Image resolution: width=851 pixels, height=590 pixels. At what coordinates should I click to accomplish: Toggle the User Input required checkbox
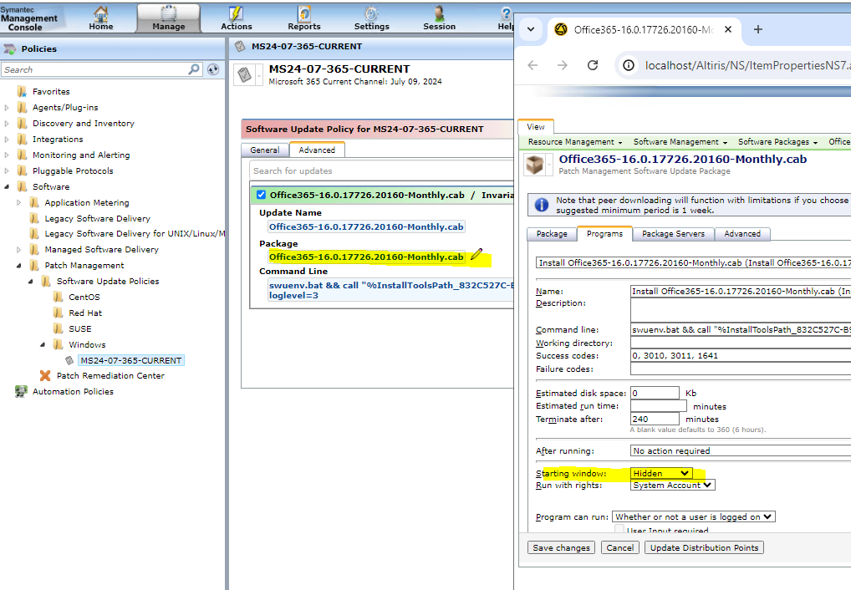click(x=619, y=529)
